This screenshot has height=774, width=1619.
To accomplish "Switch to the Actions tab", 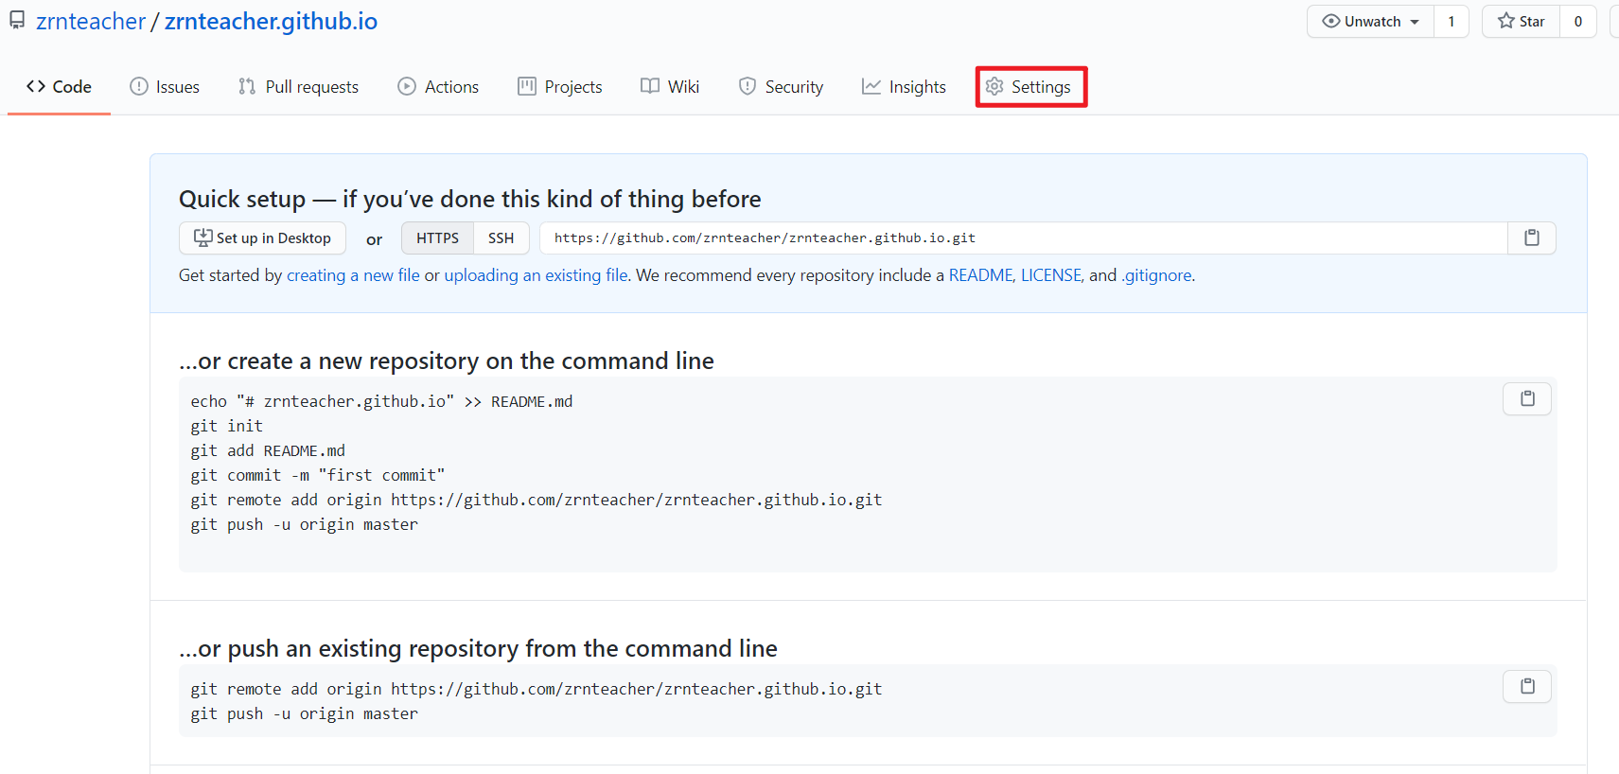I will click(438, 87).
